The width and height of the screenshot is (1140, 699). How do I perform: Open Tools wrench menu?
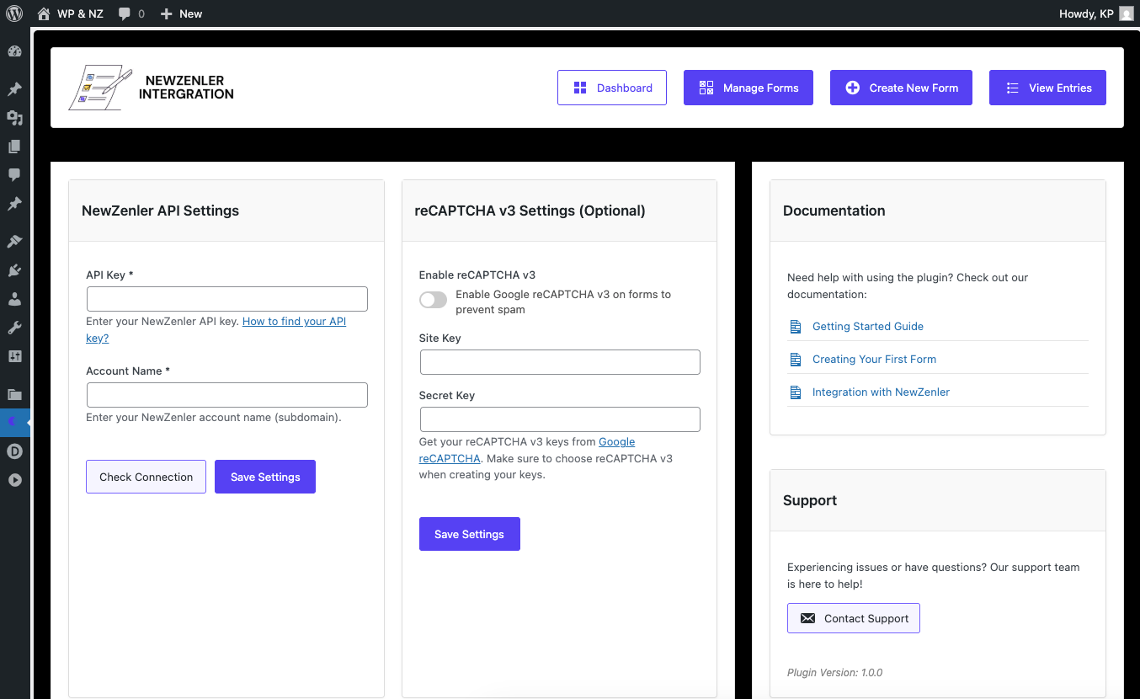tap(14, 328)
